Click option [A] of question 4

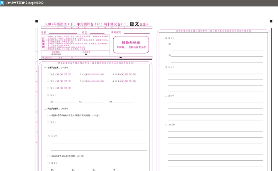tap(57, 81)
